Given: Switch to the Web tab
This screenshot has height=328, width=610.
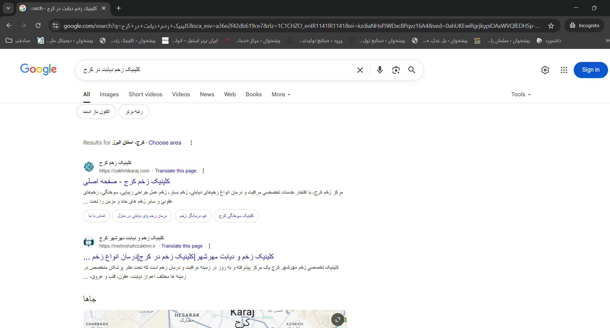Looking at the screenshot, I should pyautogui.click(x=230, y=94).
